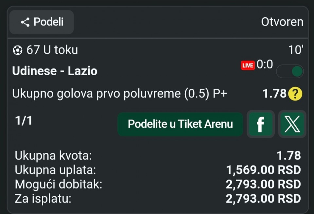Click the 1/1 selection counter
The image size is (314, 214).
click(x=24, y=121)
